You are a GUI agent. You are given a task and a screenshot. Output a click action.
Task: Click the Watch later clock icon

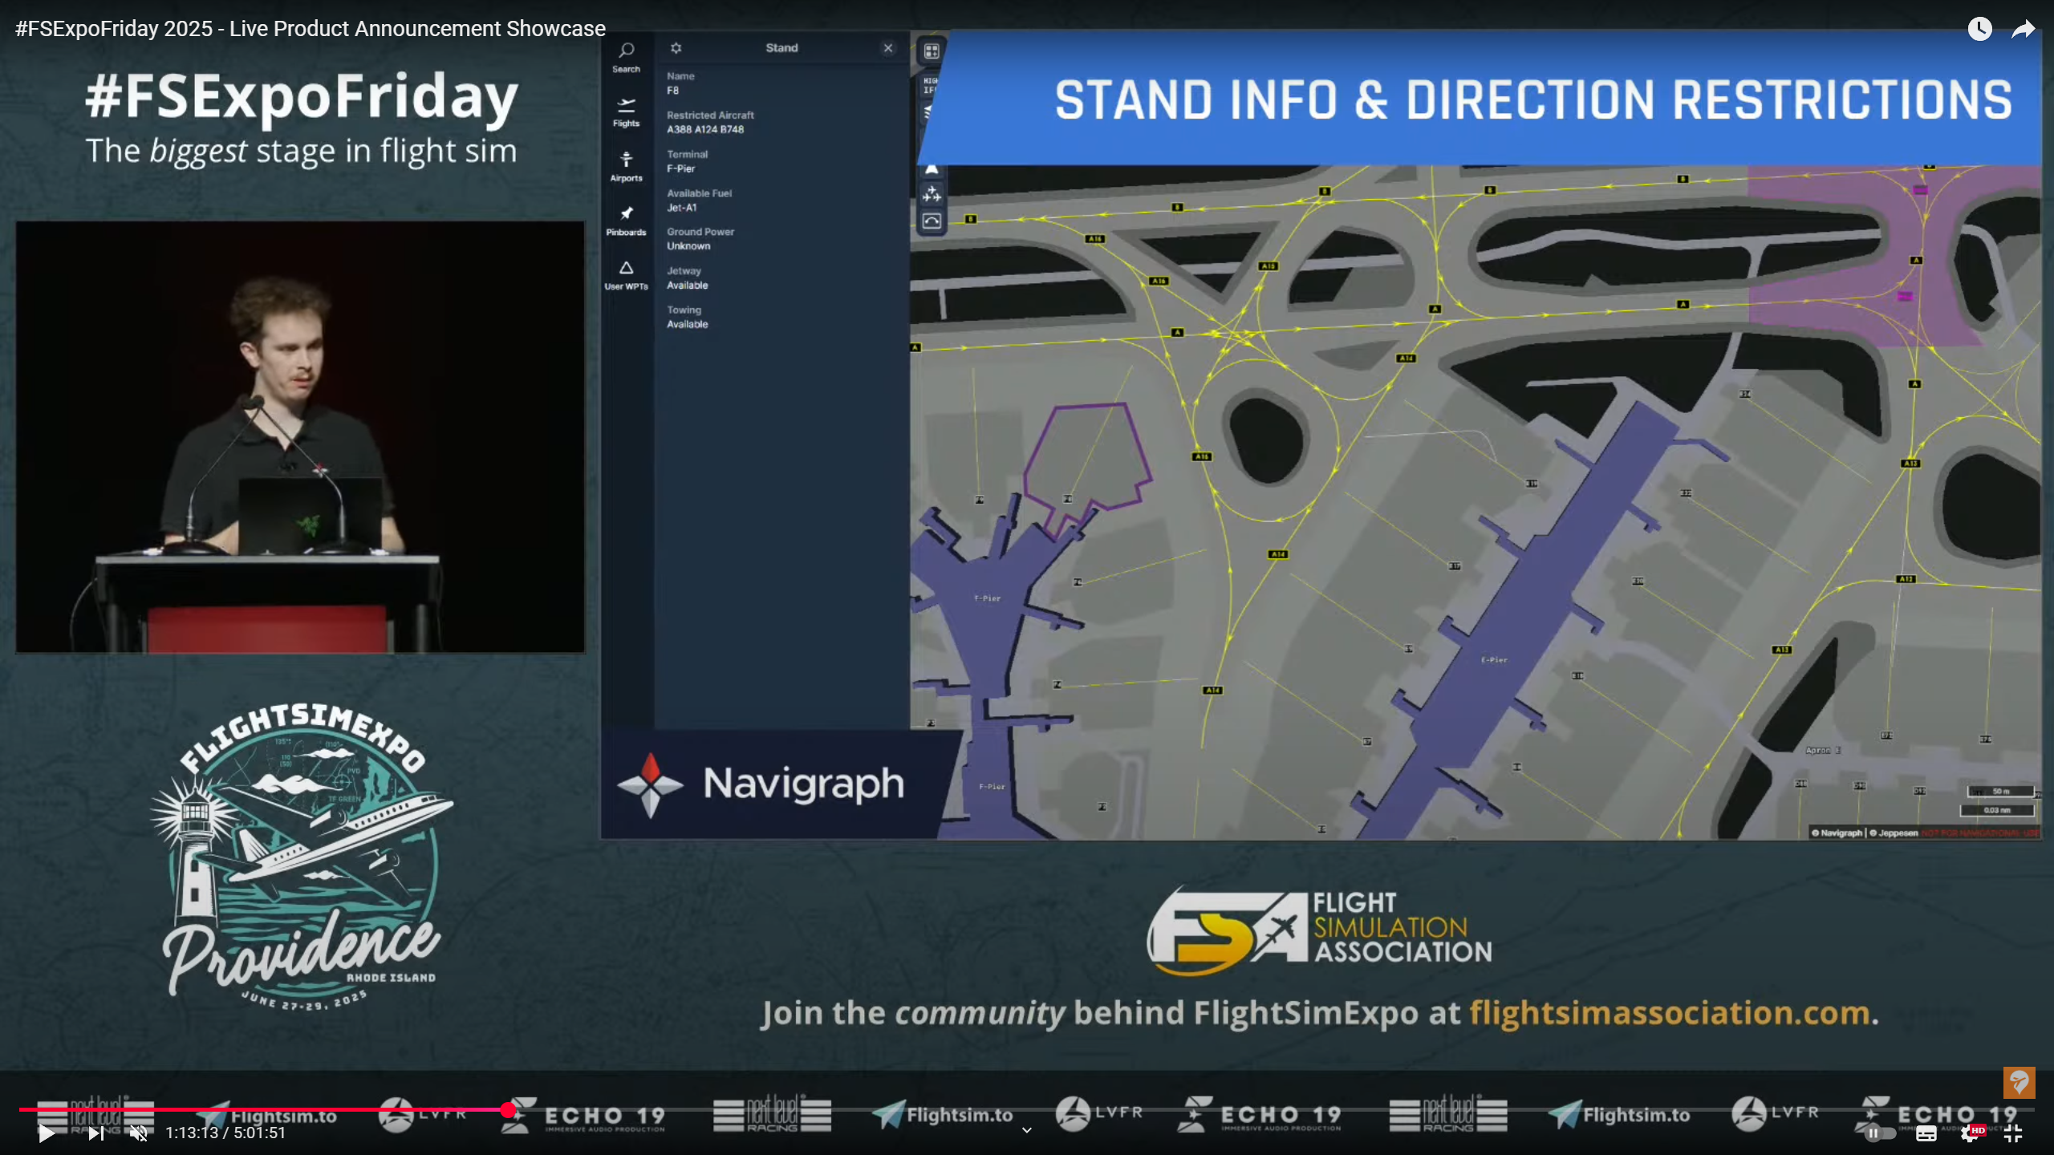tap(1979, 30)
